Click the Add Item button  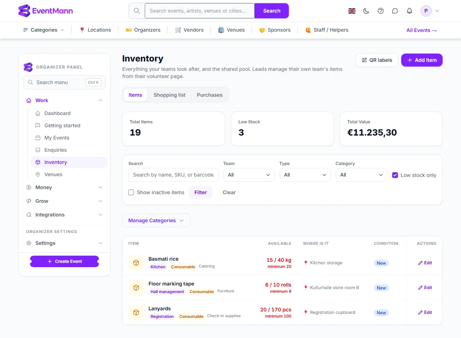(x=422, y=60)
